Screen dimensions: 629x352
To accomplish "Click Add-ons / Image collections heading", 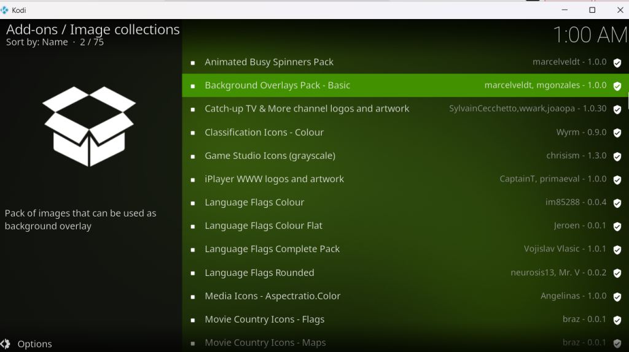I will click(93, 29).
